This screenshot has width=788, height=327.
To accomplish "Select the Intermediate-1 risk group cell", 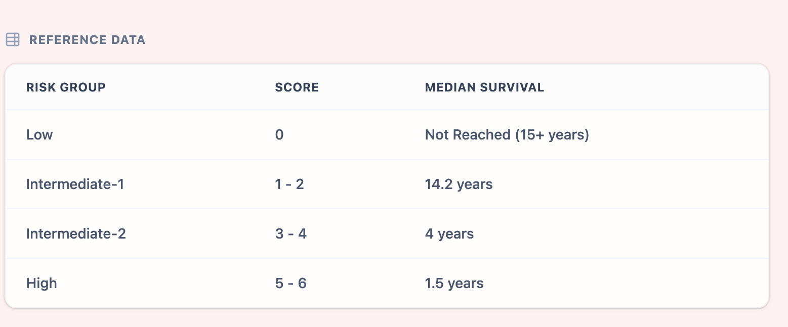I will point(75,184).
